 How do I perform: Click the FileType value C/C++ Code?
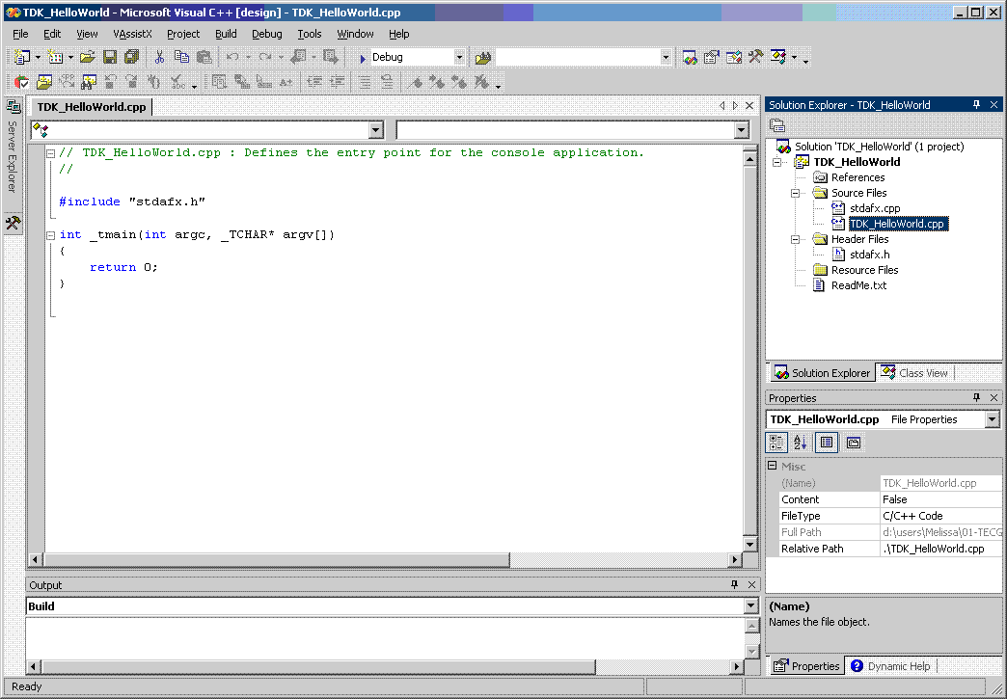point(940,516)
